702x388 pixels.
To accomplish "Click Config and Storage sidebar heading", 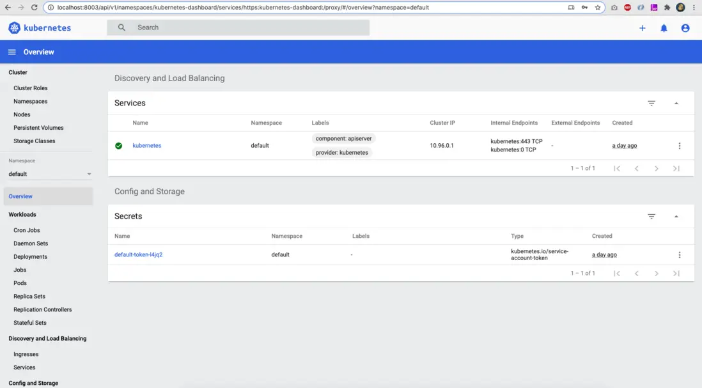I will point(34,383).
